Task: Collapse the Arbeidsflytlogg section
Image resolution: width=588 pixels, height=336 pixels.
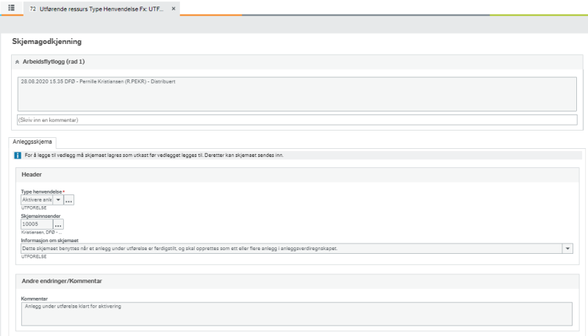Action: click(x=17, y=62)
